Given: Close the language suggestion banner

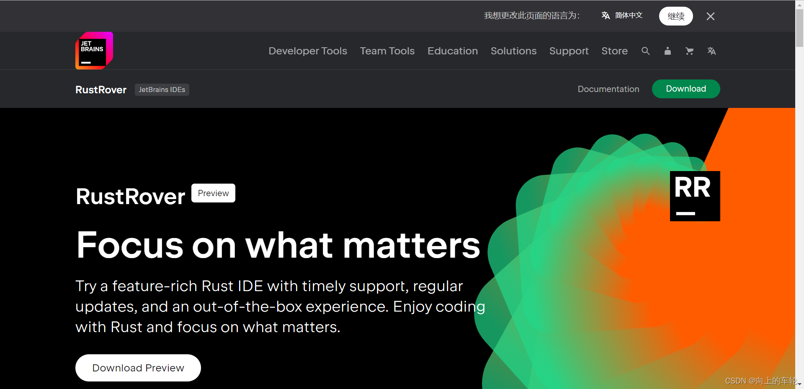Looking at the screenshot, I should [710, 16].
